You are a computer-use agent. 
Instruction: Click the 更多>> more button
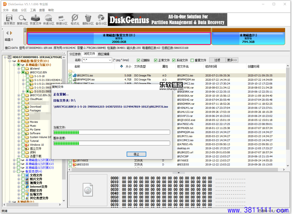232,60
